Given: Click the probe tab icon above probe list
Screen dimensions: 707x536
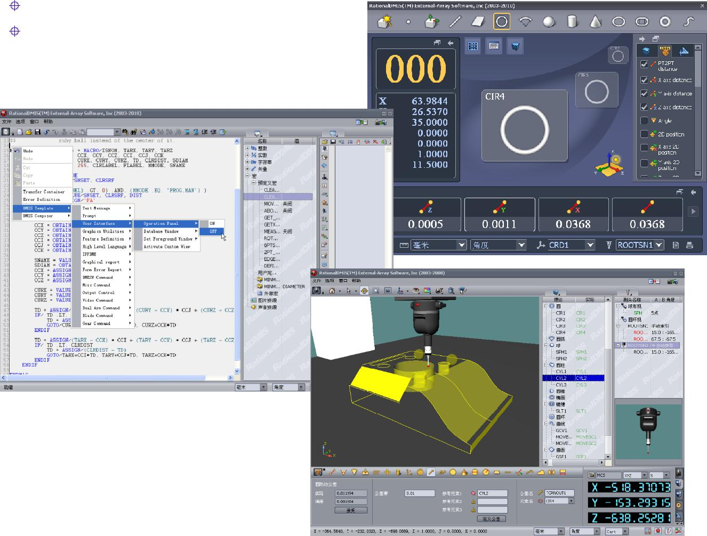Looking at the screenshot, I should [629, 292].
